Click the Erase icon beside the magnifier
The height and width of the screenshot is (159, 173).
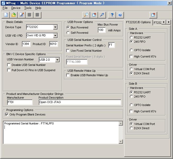click(x=94, y=15)
